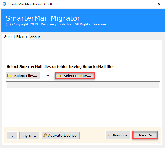Close the SmarterMail Migrator window
This screenshot has height=148, width=165.
pos(159,4)
